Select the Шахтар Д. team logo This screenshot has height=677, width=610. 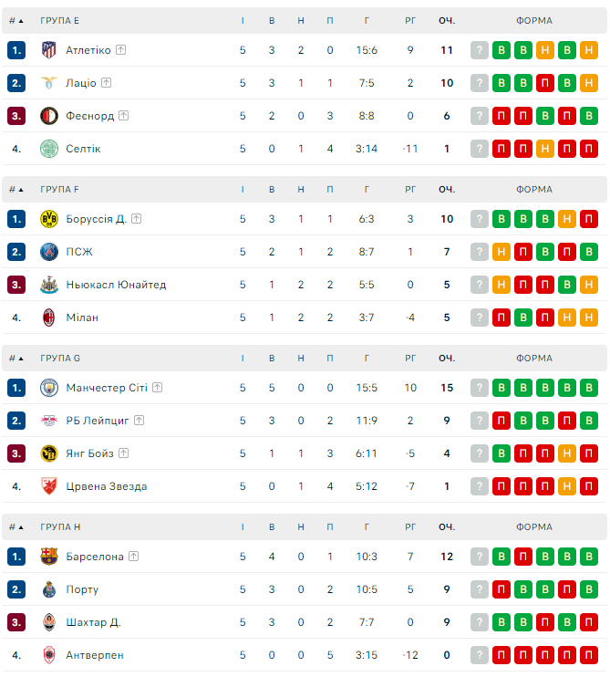tap(49, 622)
